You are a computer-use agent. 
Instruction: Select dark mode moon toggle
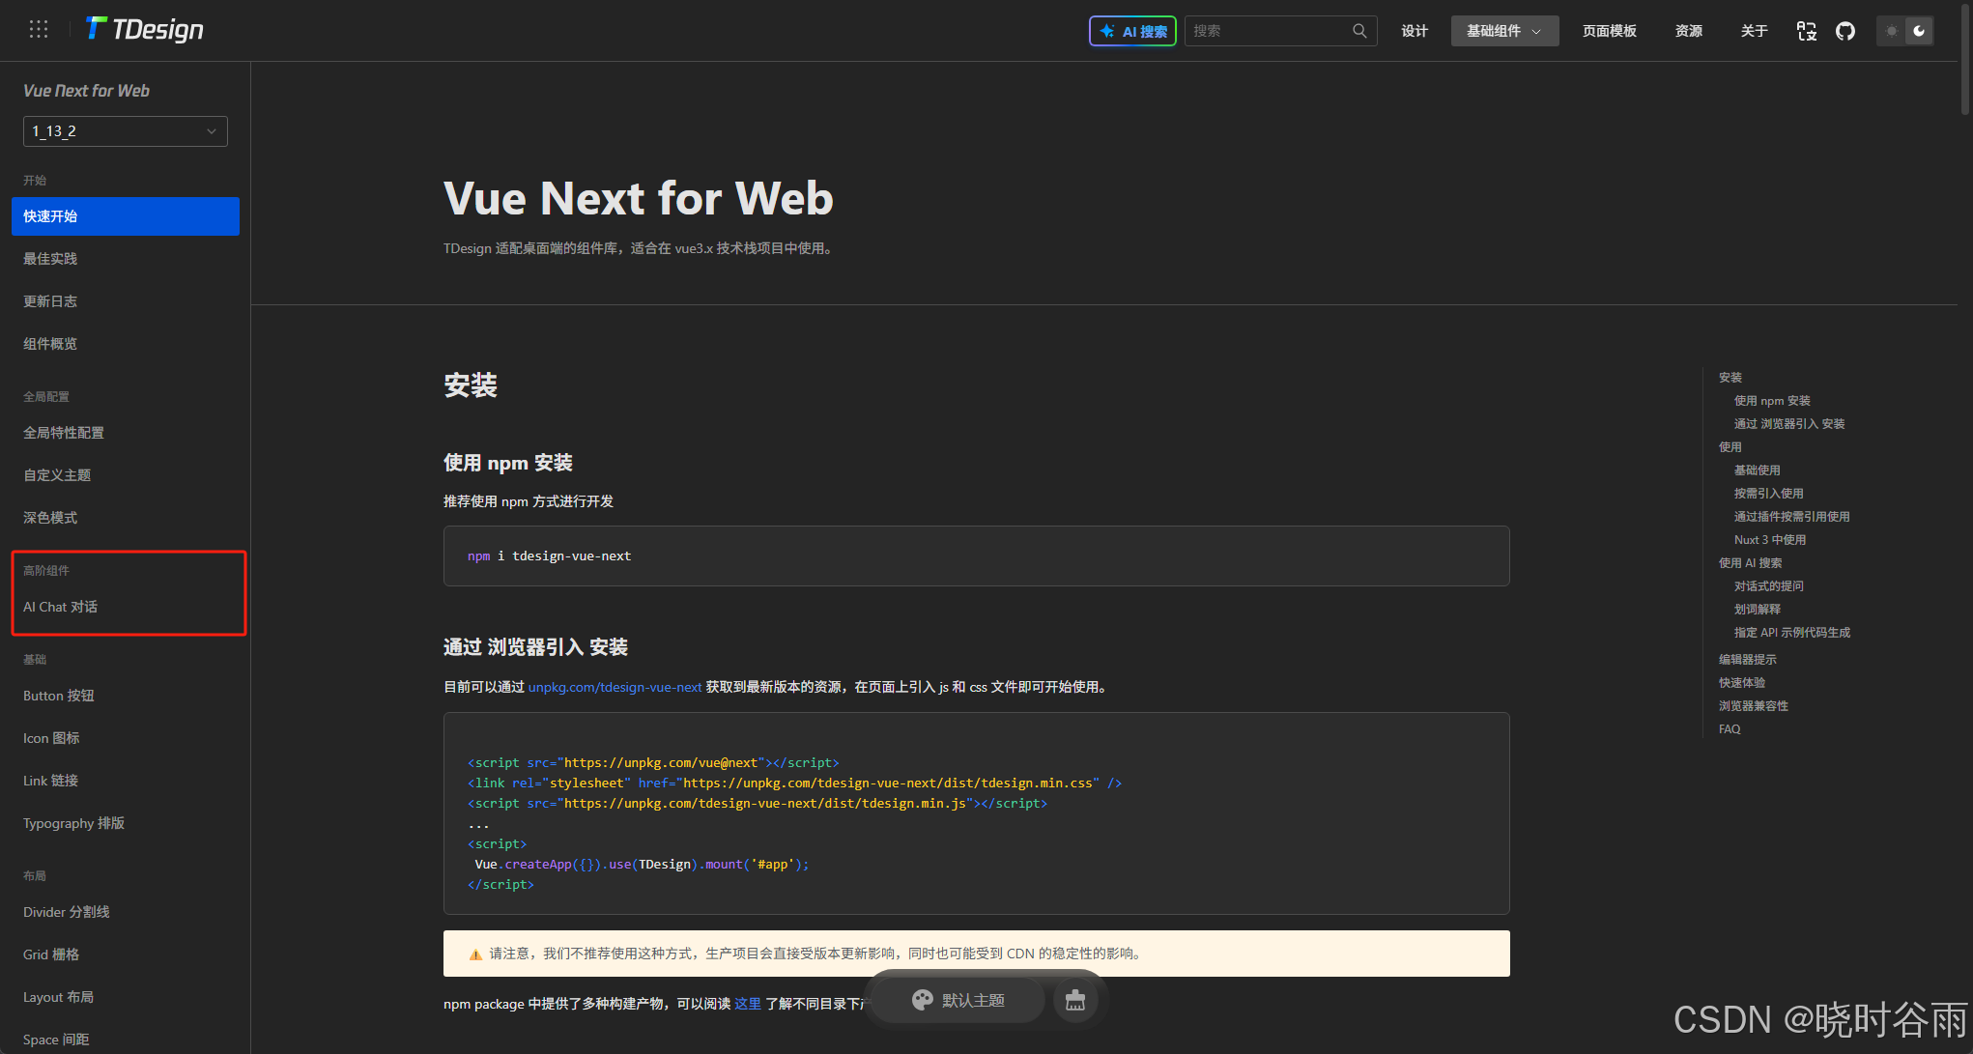[x=1919, y=31]
